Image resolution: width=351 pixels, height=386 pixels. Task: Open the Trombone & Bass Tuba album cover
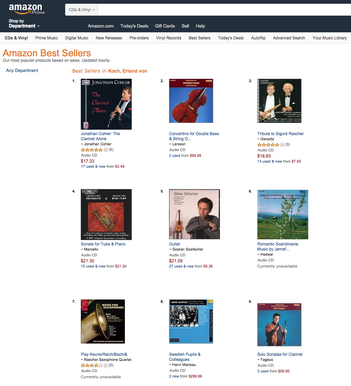[x=106, y=215]
